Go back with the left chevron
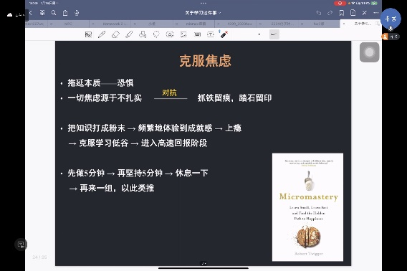Viewport: 407px width, 271px height. point(31,13)
